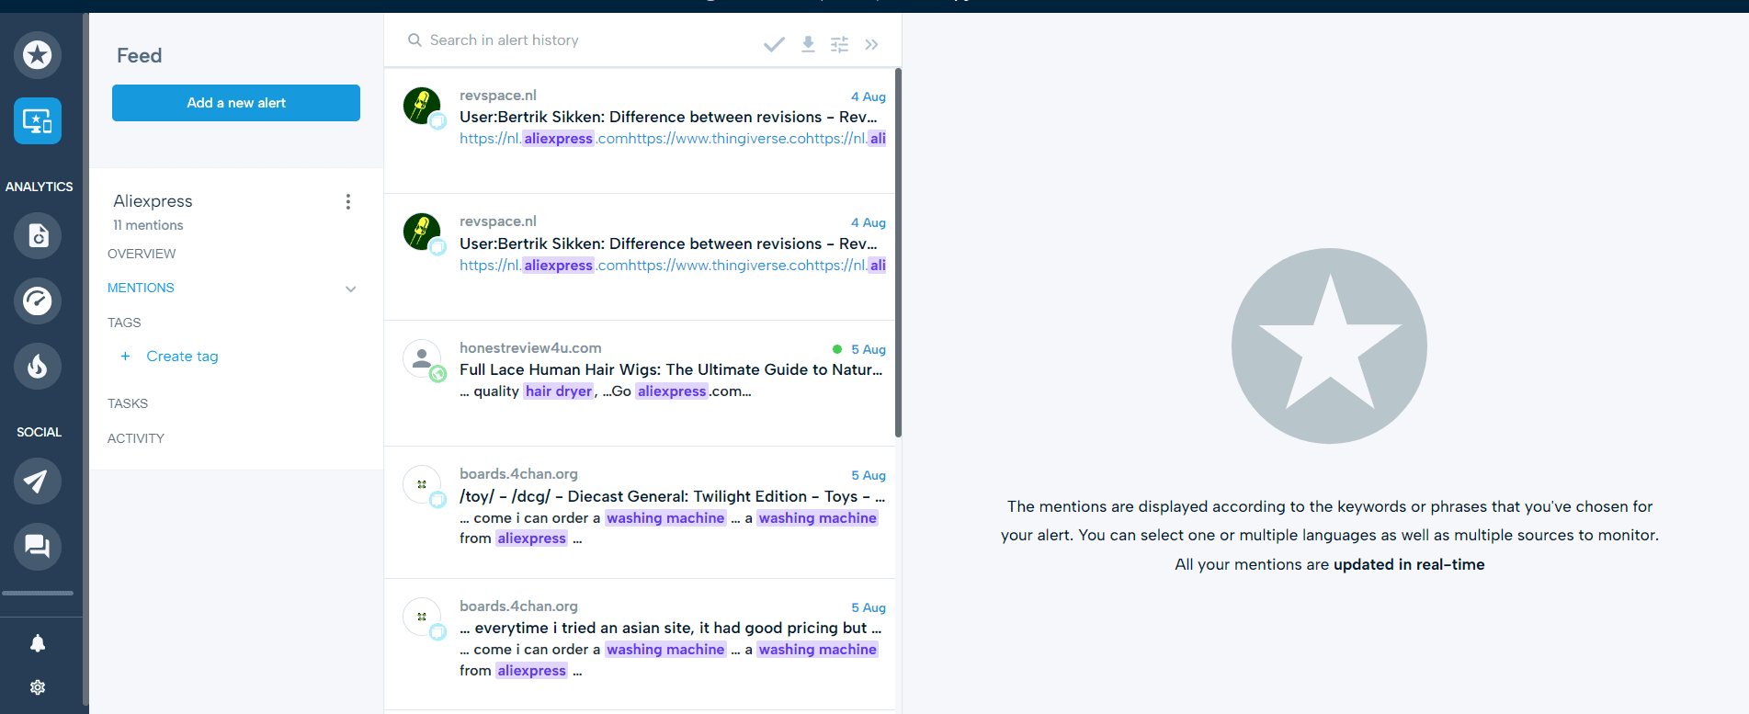Download mentions using the export icon
Image resolution: width=1749 pixels, height=714 pixels.
point(808,44)
